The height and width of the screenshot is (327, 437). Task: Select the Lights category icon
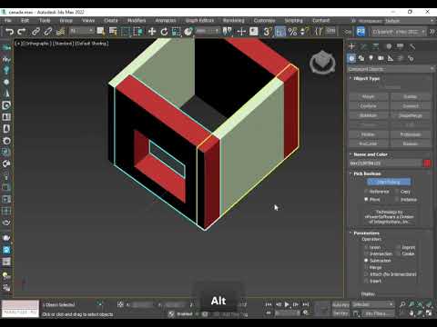[371, 58]
